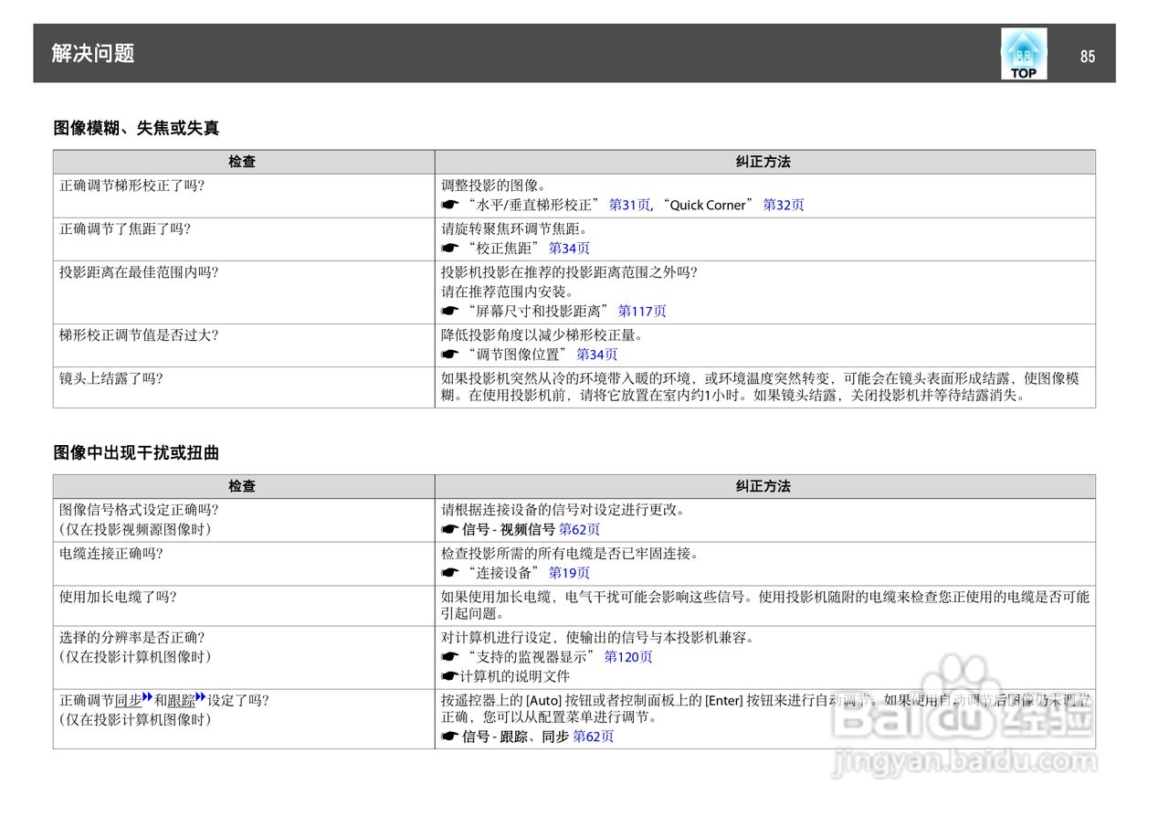This screenshot has height=827, width=1169.
Task: Click the bold text 信号 - 视频信号
Action: tap(509, 530)
